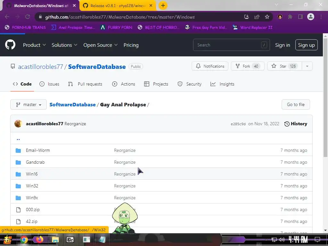The width and height of the screenshot is (328, 246).
Task: Click the GitHub octocat logo
Action: [x=10, y=45]
